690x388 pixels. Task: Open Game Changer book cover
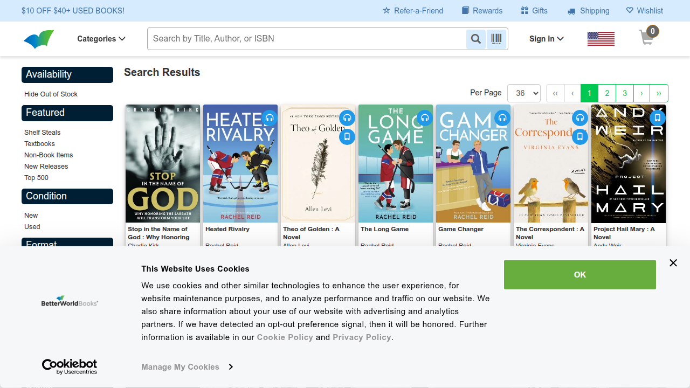473,164
